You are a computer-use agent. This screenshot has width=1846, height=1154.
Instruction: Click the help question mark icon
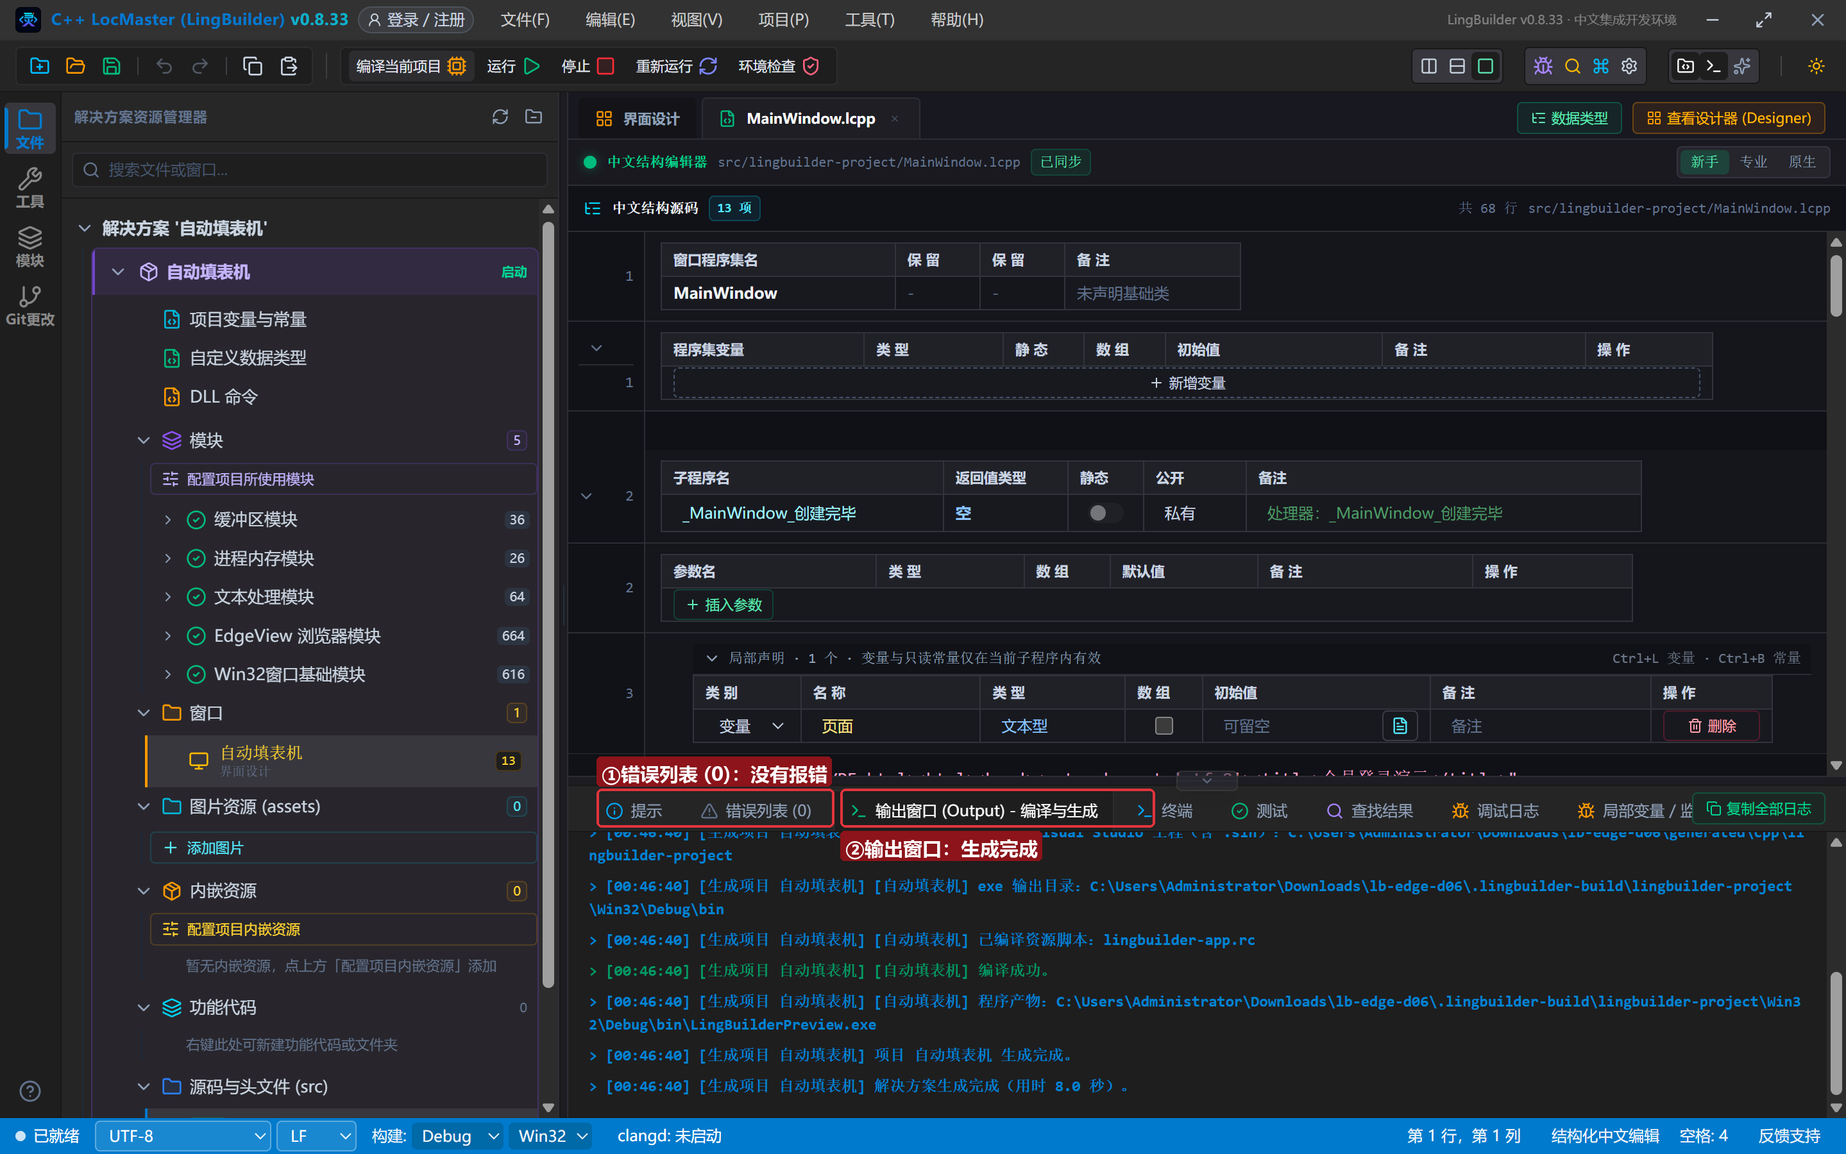coord(30,1091)
